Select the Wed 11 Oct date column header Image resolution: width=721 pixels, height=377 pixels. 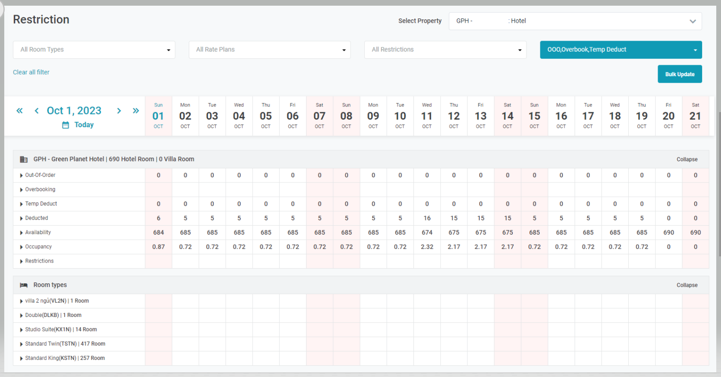point(427,116)
